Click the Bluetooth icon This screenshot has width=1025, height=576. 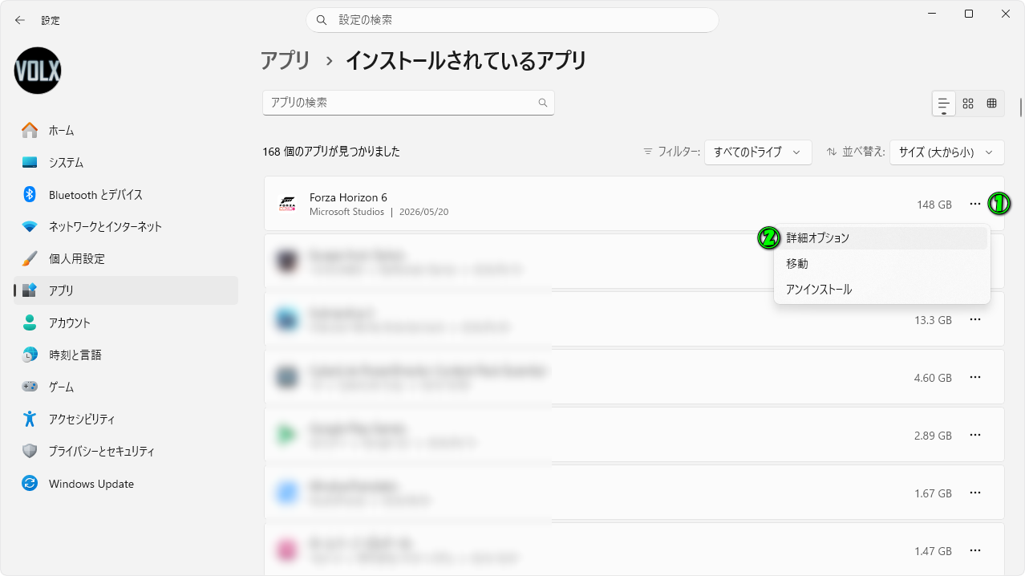coord(30,194)
